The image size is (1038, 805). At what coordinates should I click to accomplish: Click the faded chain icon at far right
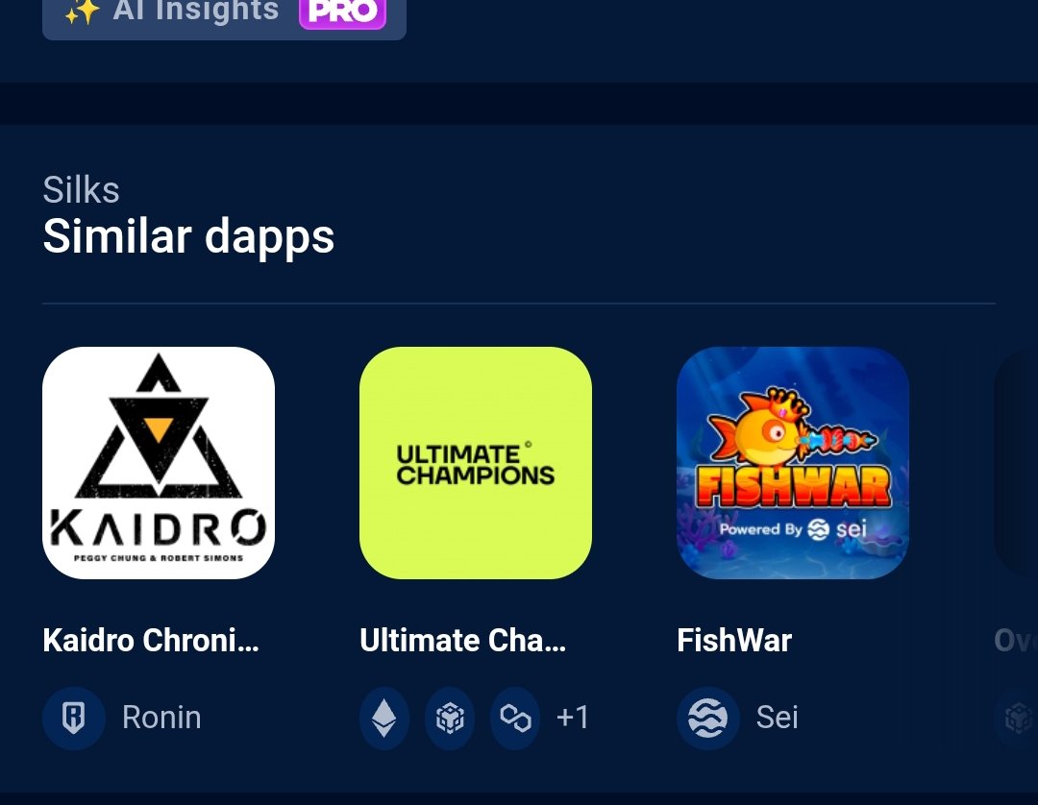pos(1017,718)
